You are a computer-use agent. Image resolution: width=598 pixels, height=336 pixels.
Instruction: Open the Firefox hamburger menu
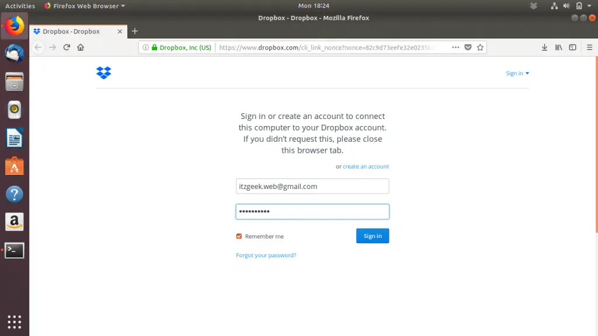[590, 47]
